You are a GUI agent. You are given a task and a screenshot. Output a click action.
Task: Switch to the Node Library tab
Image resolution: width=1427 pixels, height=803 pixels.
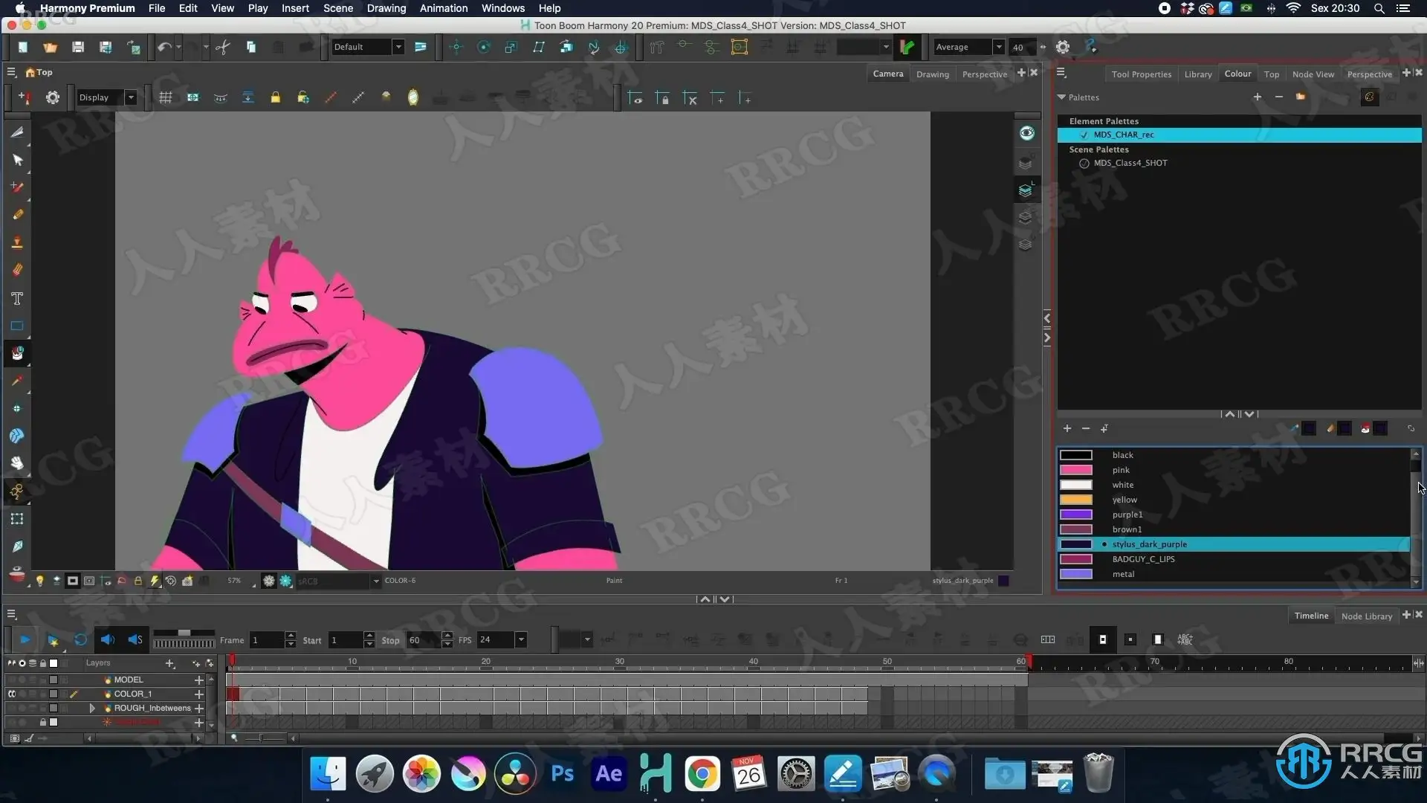(x=1366, y=616)
